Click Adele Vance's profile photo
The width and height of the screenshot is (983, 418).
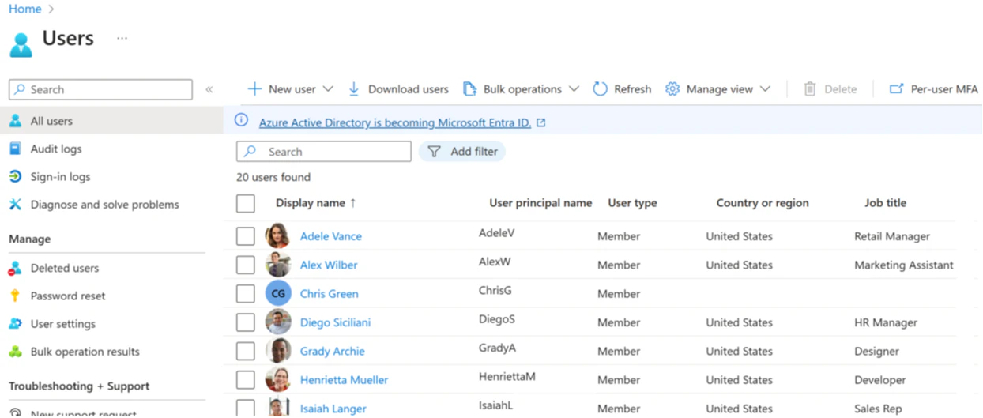point(278,235)
